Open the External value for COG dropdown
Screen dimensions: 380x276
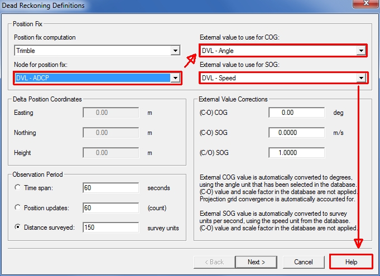tap(283, 51)
